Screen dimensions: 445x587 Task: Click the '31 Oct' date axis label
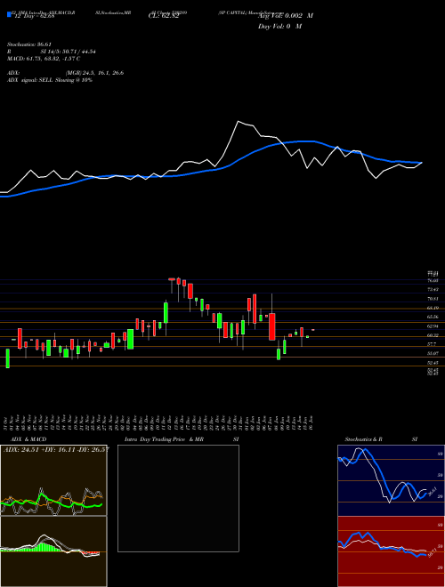(7, 422)
